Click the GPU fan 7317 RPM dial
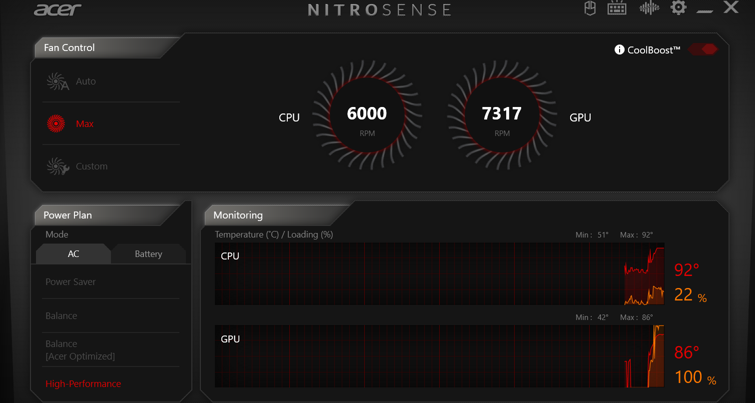The image size is (755, 403). coord(502,115)
